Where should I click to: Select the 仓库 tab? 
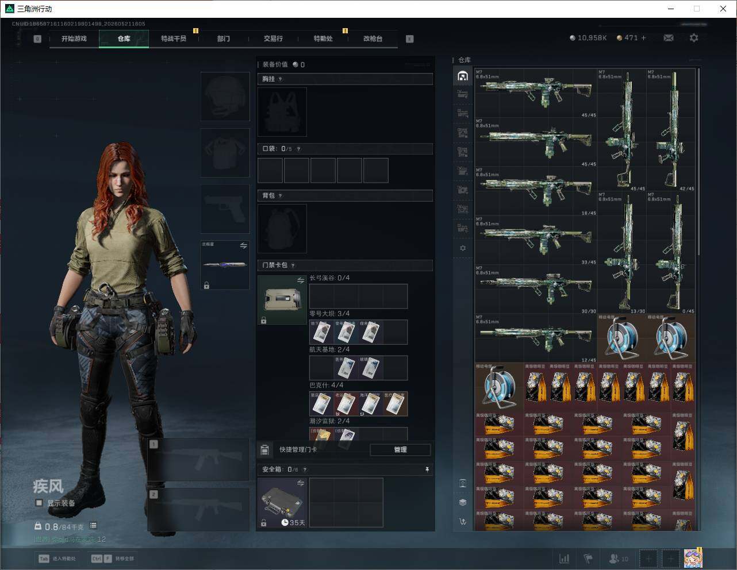[x=124, y=38]
